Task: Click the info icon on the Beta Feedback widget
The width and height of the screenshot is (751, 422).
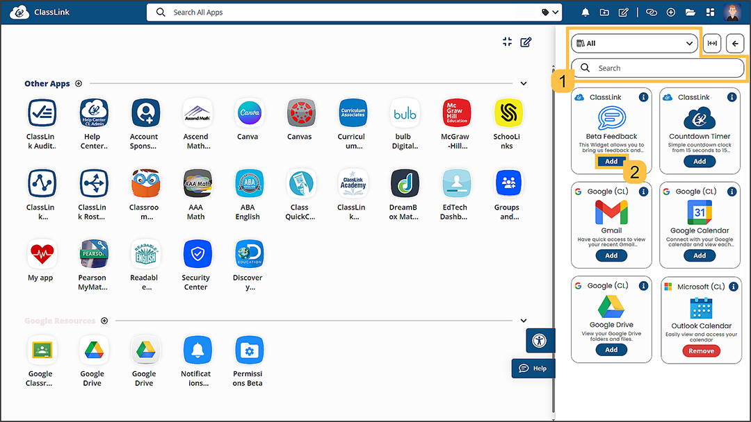Action: pos(643,98)
